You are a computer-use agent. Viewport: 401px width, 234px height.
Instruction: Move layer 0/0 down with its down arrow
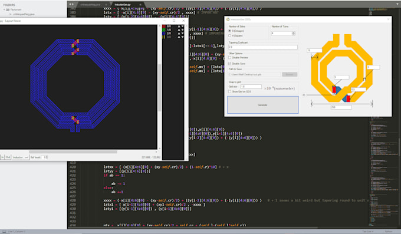point(182,27)
